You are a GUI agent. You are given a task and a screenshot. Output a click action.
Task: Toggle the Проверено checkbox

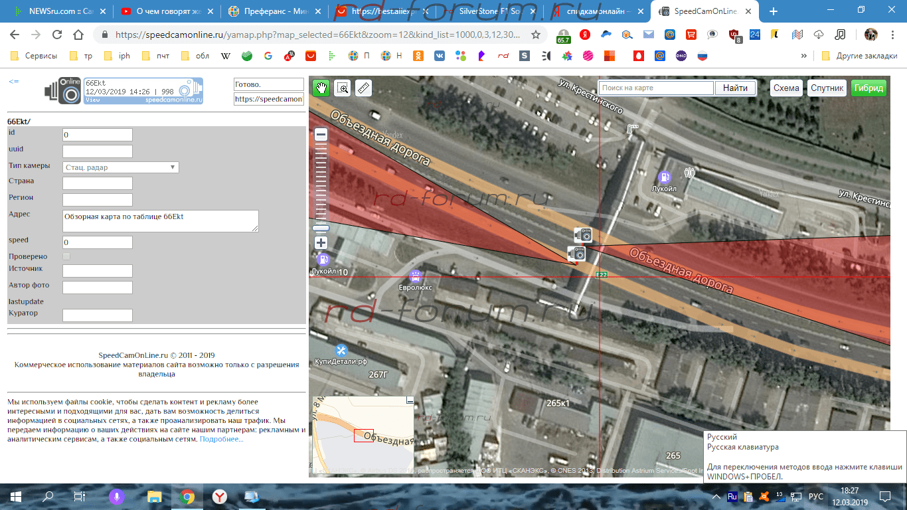coord(66,256)
